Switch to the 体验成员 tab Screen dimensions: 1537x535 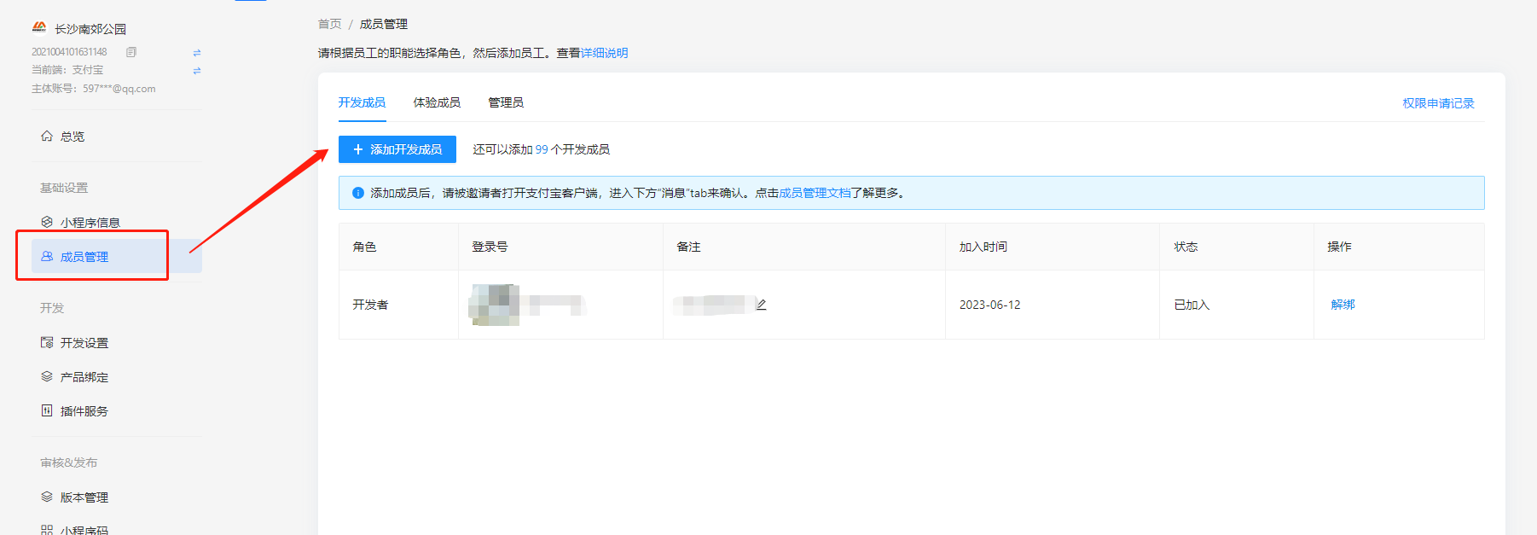tap(437, 102)
